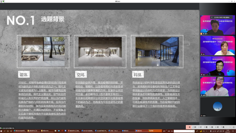The height and width of the screenshot is (133, 236).
Task: Click the 选题背景 slide heading
Action: (x=53, y=19)
